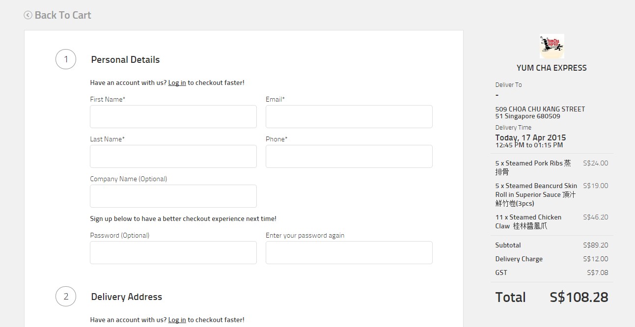Click the Steamed Pork Ribs order item
This screenshot has width=635, height=327.
[x=533, y=167]
